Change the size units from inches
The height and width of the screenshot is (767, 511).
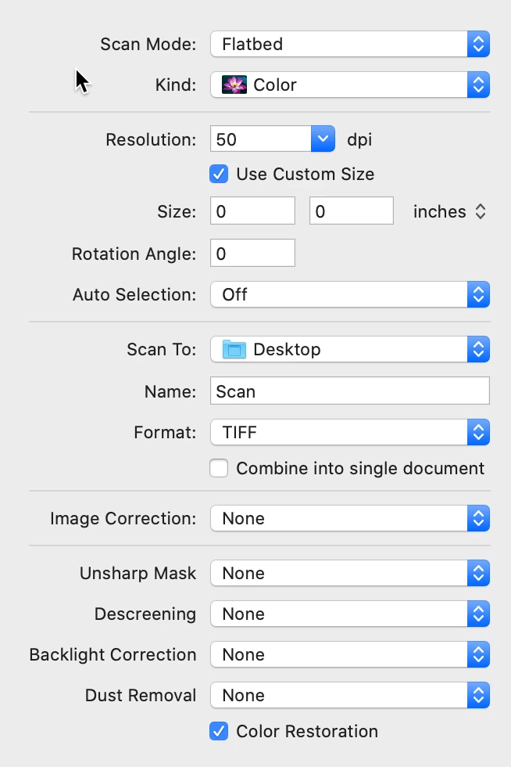click(x=449, y=211)
